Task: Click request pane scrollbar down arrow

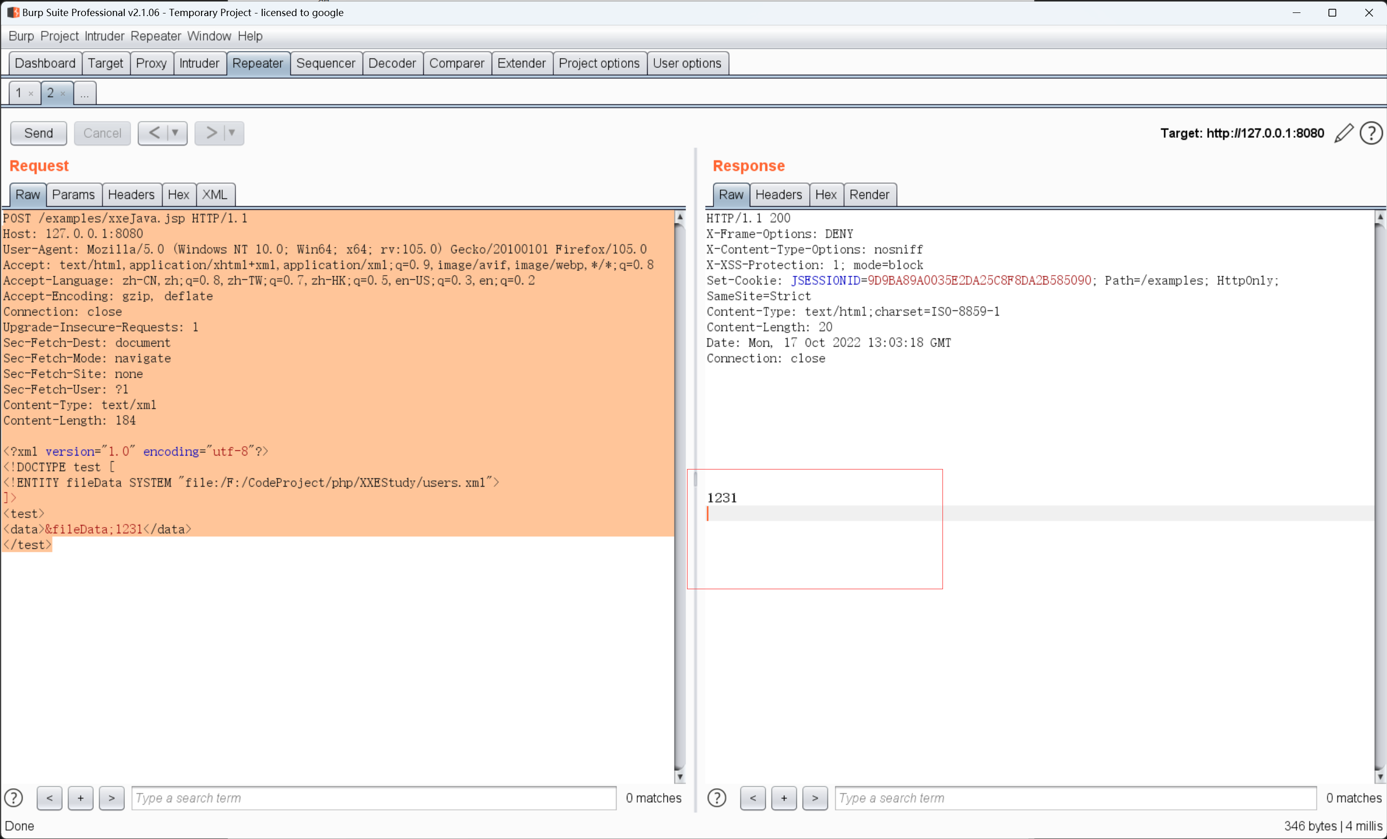Action: pos(680,776)
